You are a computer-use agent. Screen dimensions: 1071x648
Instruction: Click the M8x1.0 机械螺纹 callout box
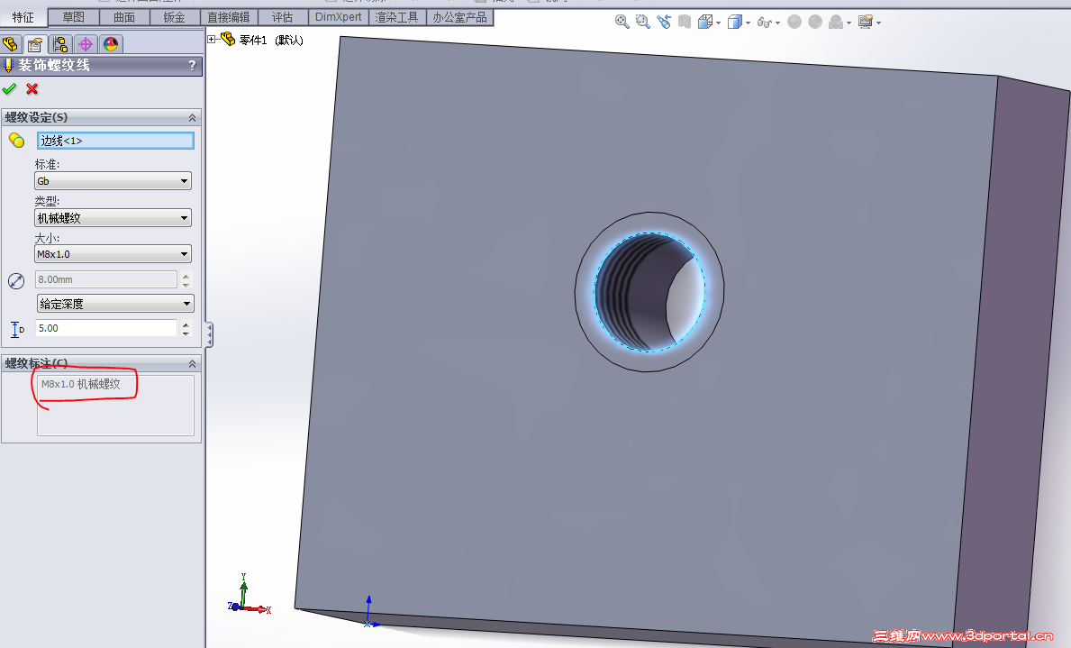115,406
